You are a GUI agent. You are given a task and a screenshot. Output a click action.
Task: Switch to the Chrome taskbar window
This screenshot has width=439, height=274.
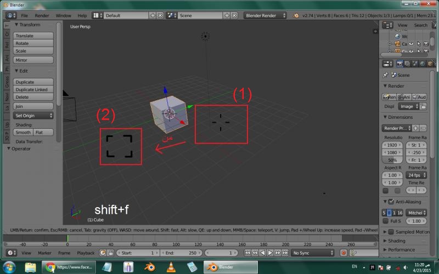pos(69,267)
